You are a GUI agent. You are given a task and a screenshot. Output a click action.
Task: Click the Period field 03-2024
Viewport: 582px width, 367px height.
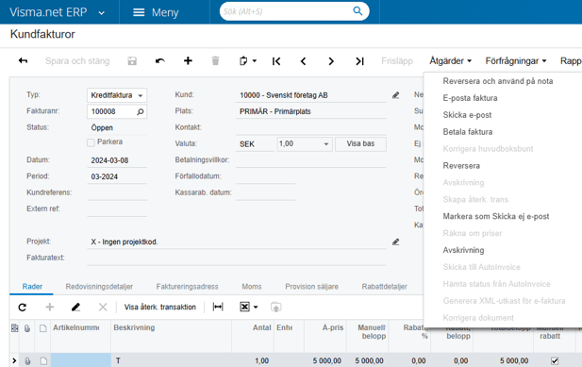[117, 176]
